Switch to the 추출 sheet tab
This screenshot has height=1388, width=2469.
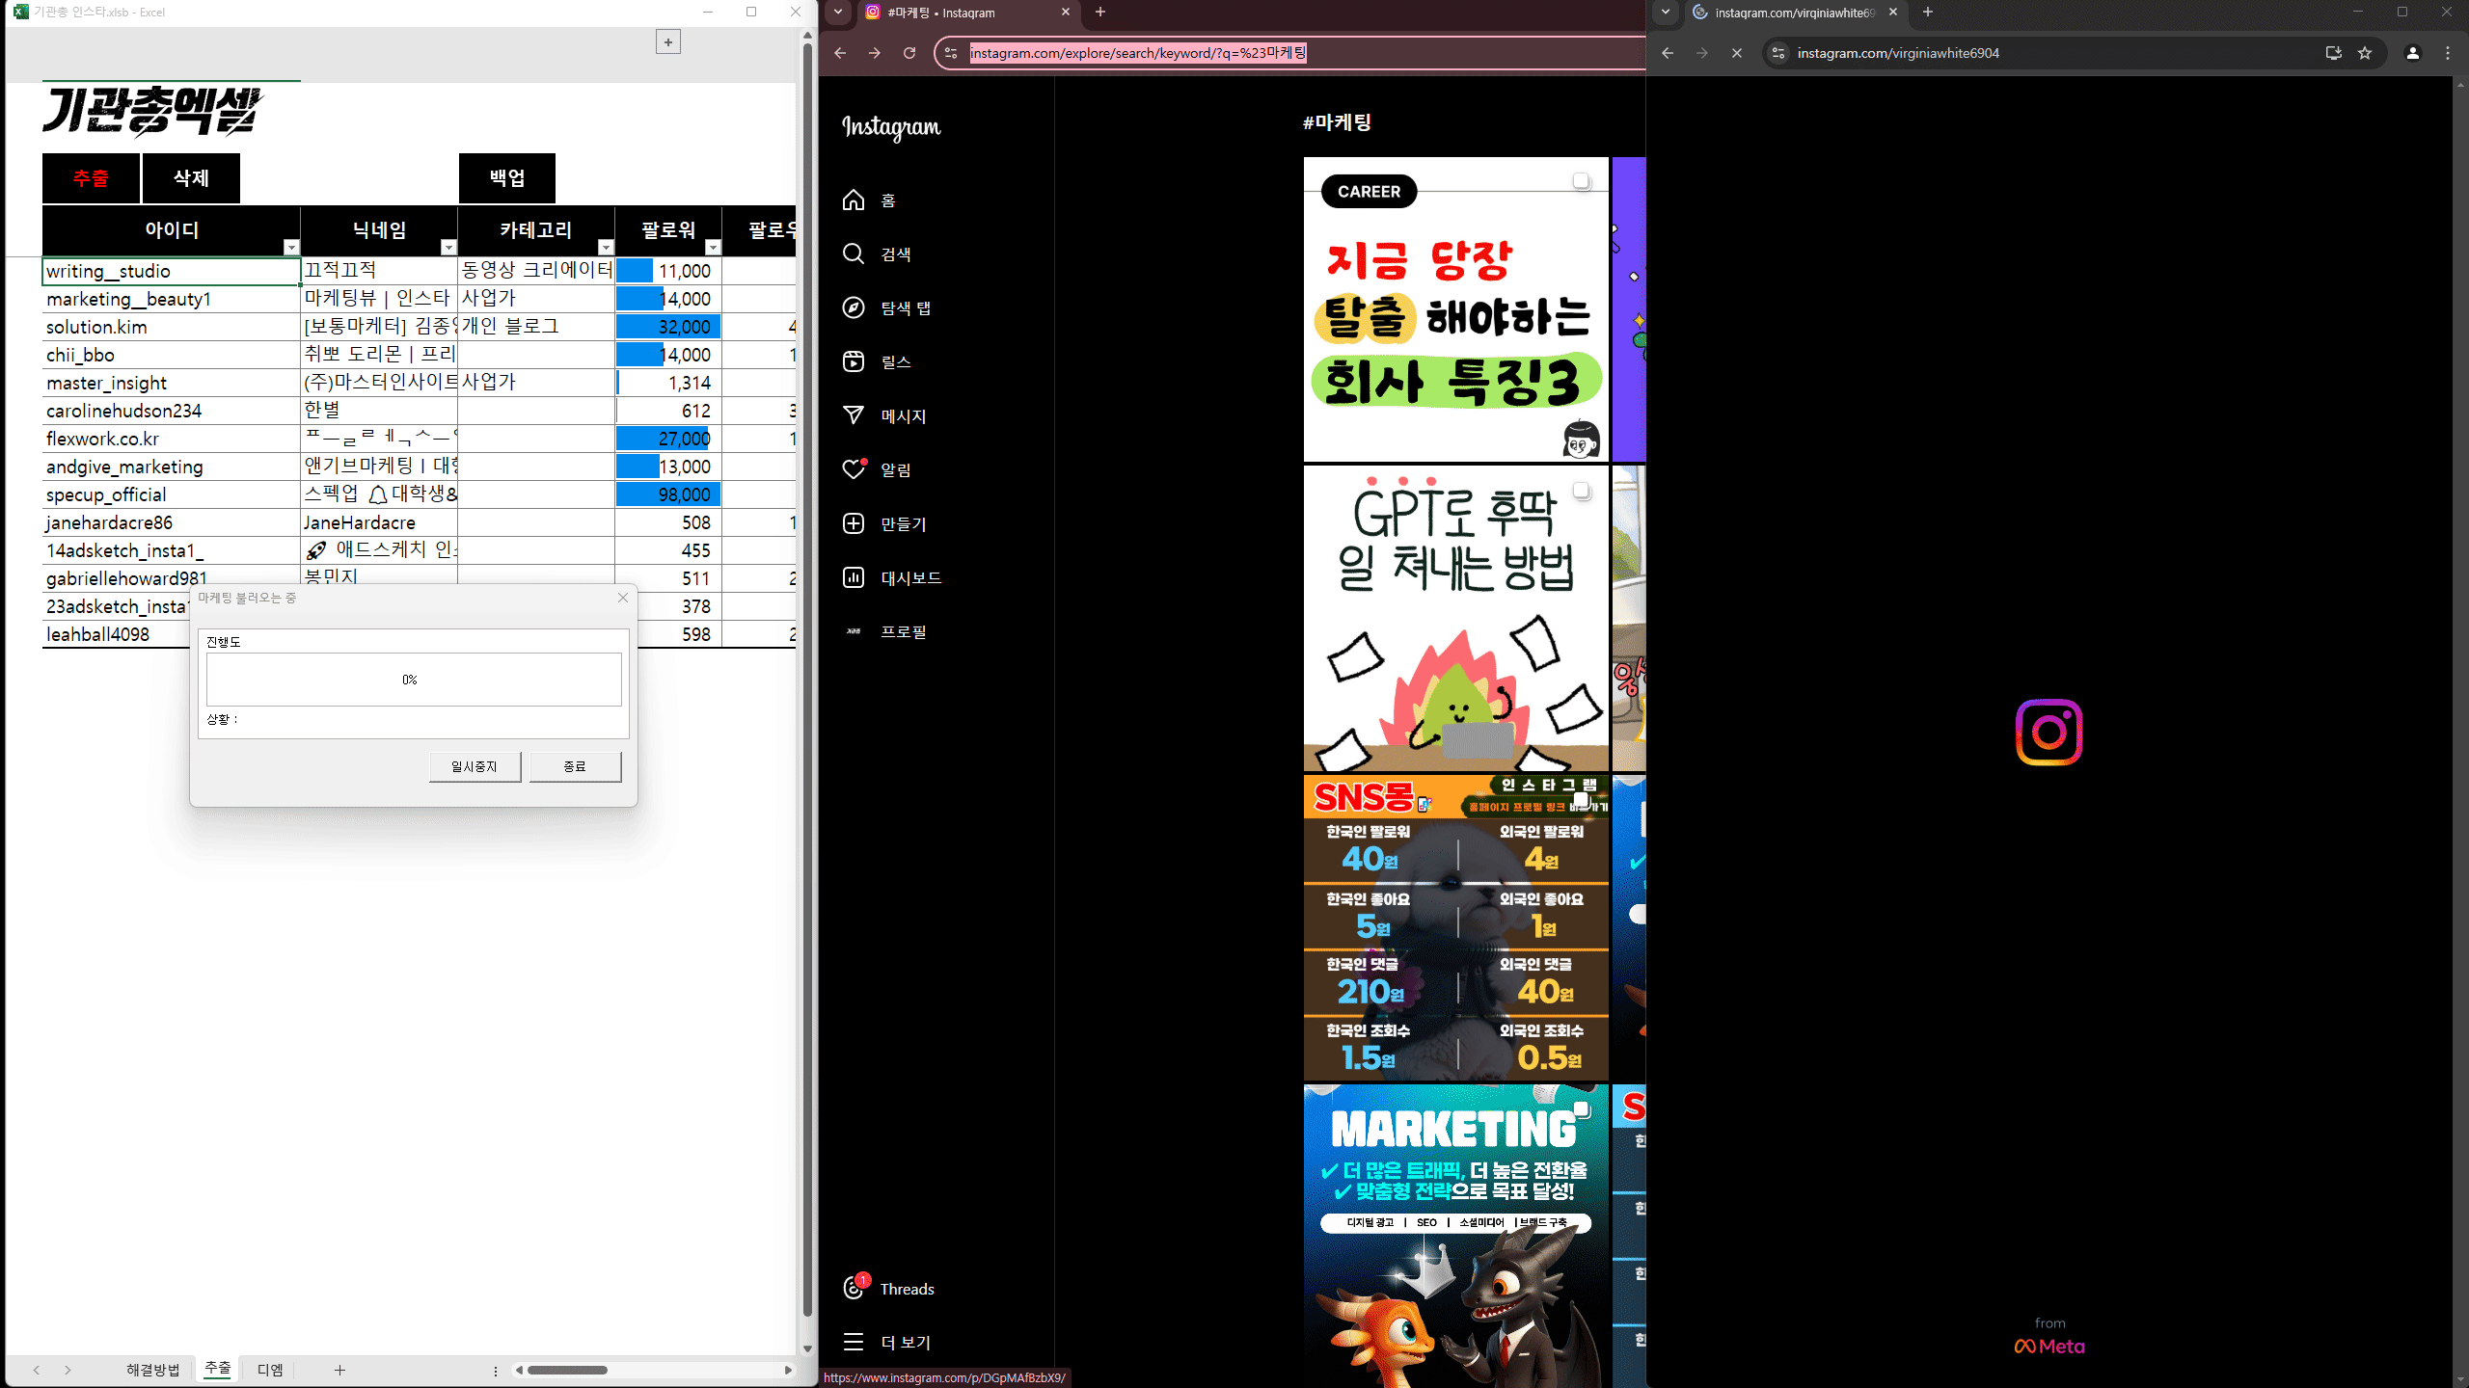218,1370
